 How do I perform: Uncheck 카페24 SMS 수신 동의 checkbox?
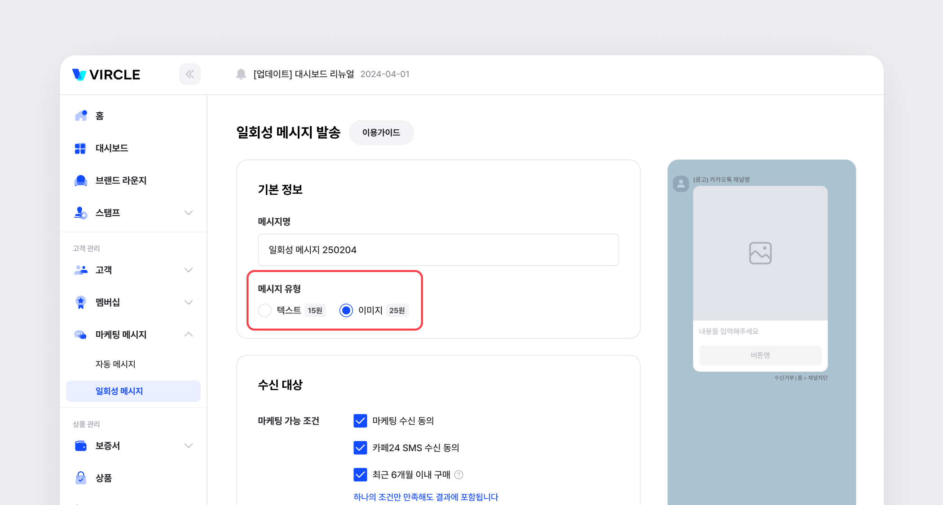pos(360,448)
